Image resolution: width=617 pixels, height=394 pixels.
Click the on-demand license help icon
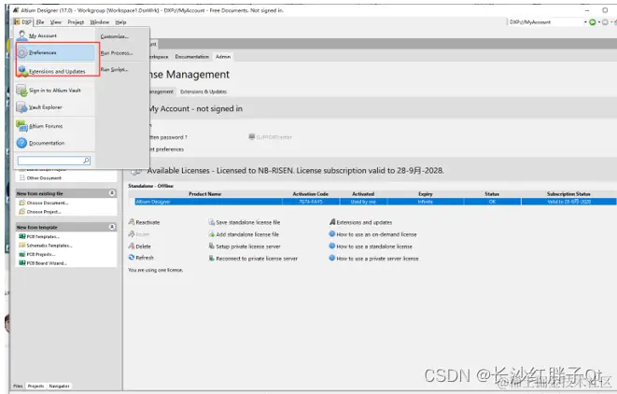point(331,233)
